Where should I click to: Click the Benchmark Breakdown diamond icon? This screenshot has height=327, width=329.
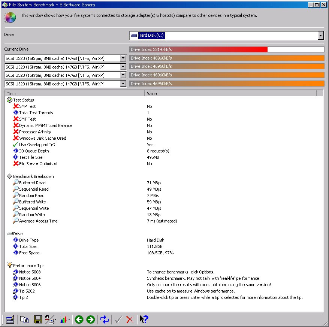[x=9, y=176]
